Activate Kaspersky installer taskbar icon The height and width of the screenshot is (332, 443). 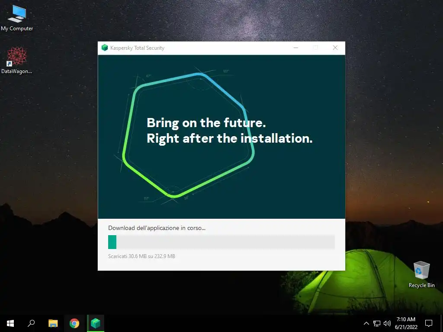click(x=96, y=323)
